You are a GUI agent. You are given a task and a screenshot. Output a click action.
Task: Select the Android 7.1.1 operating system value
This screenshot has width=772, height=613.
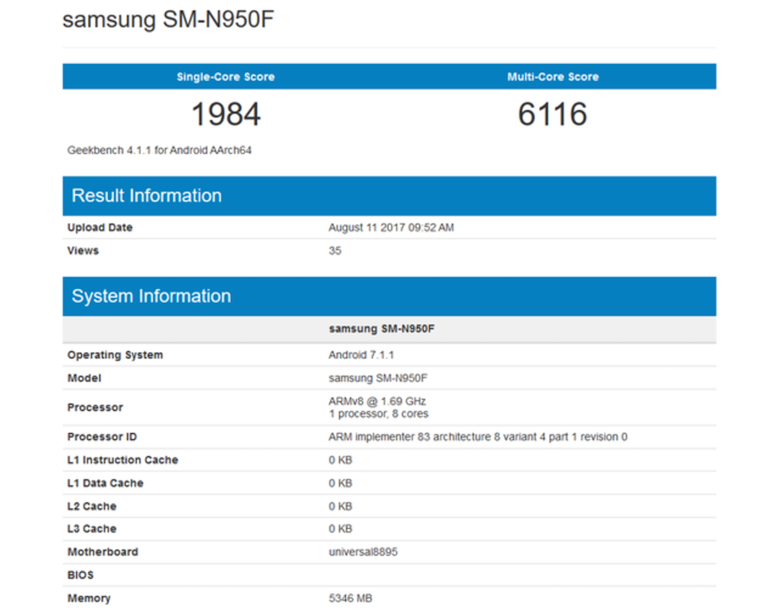point(363,355)
